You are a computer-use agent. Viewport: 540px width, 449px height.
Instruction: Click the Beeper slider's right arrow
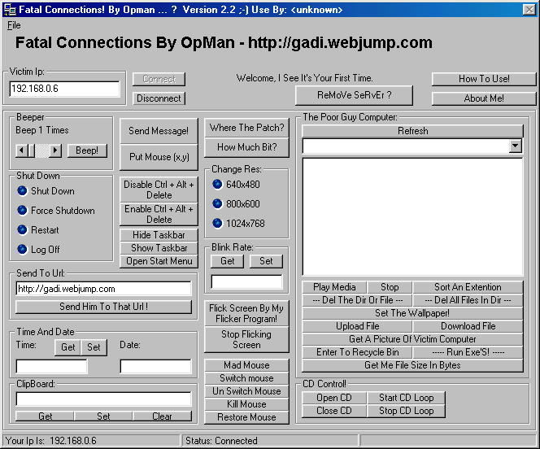[56, 150]
